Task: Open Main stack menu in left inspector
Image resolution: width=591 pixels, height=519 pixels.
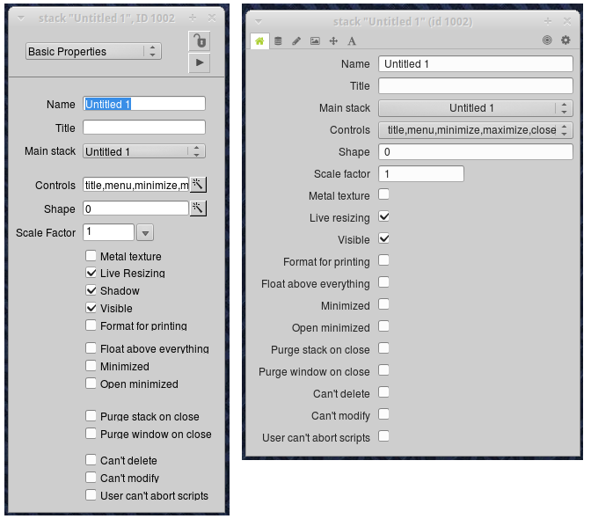Action: 144,151
